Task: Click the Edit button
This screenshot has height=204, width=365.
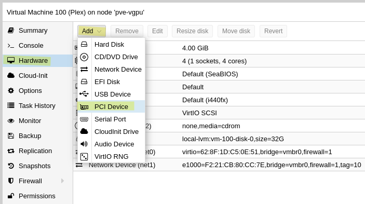Action: point(157,31)
